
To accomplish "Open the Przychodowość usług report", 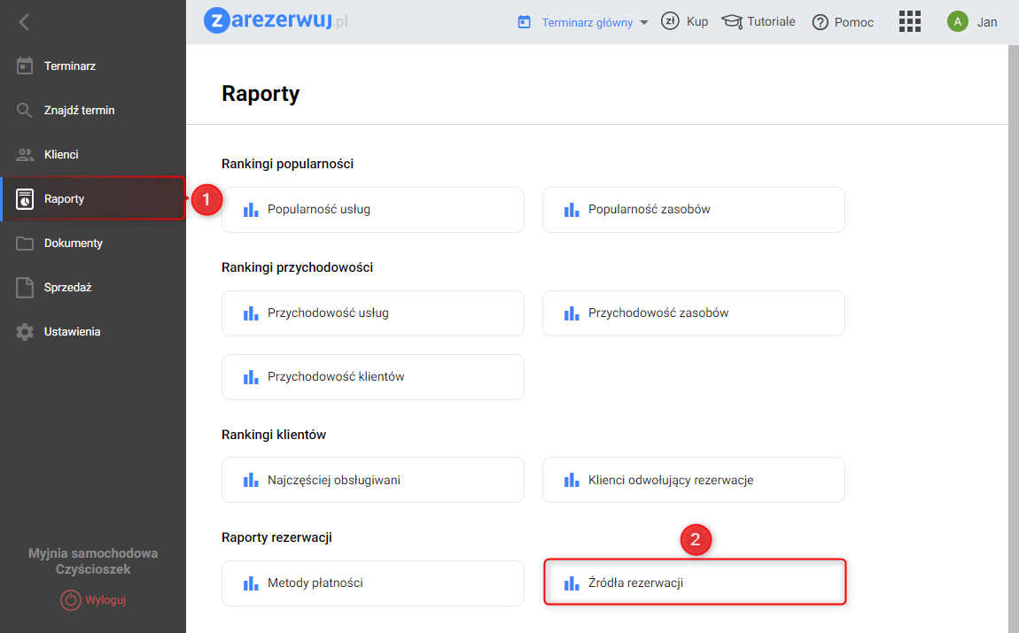I will click(372, 313).
